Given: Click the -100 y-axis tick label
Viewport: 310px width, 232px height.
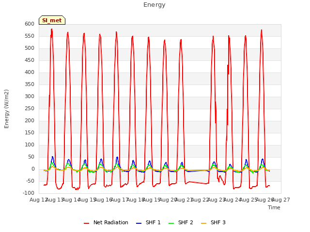Looking at the screenshot, I should pyautogui.click(x=29, y=193).
